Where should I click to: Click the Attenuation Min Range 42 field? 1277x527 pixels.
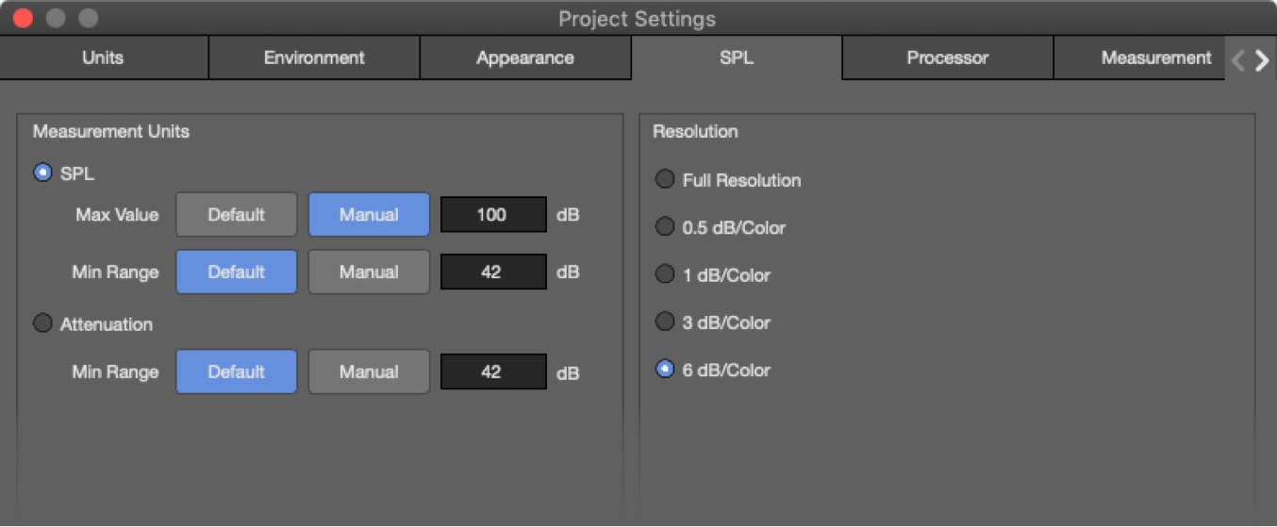coord(493,371)
